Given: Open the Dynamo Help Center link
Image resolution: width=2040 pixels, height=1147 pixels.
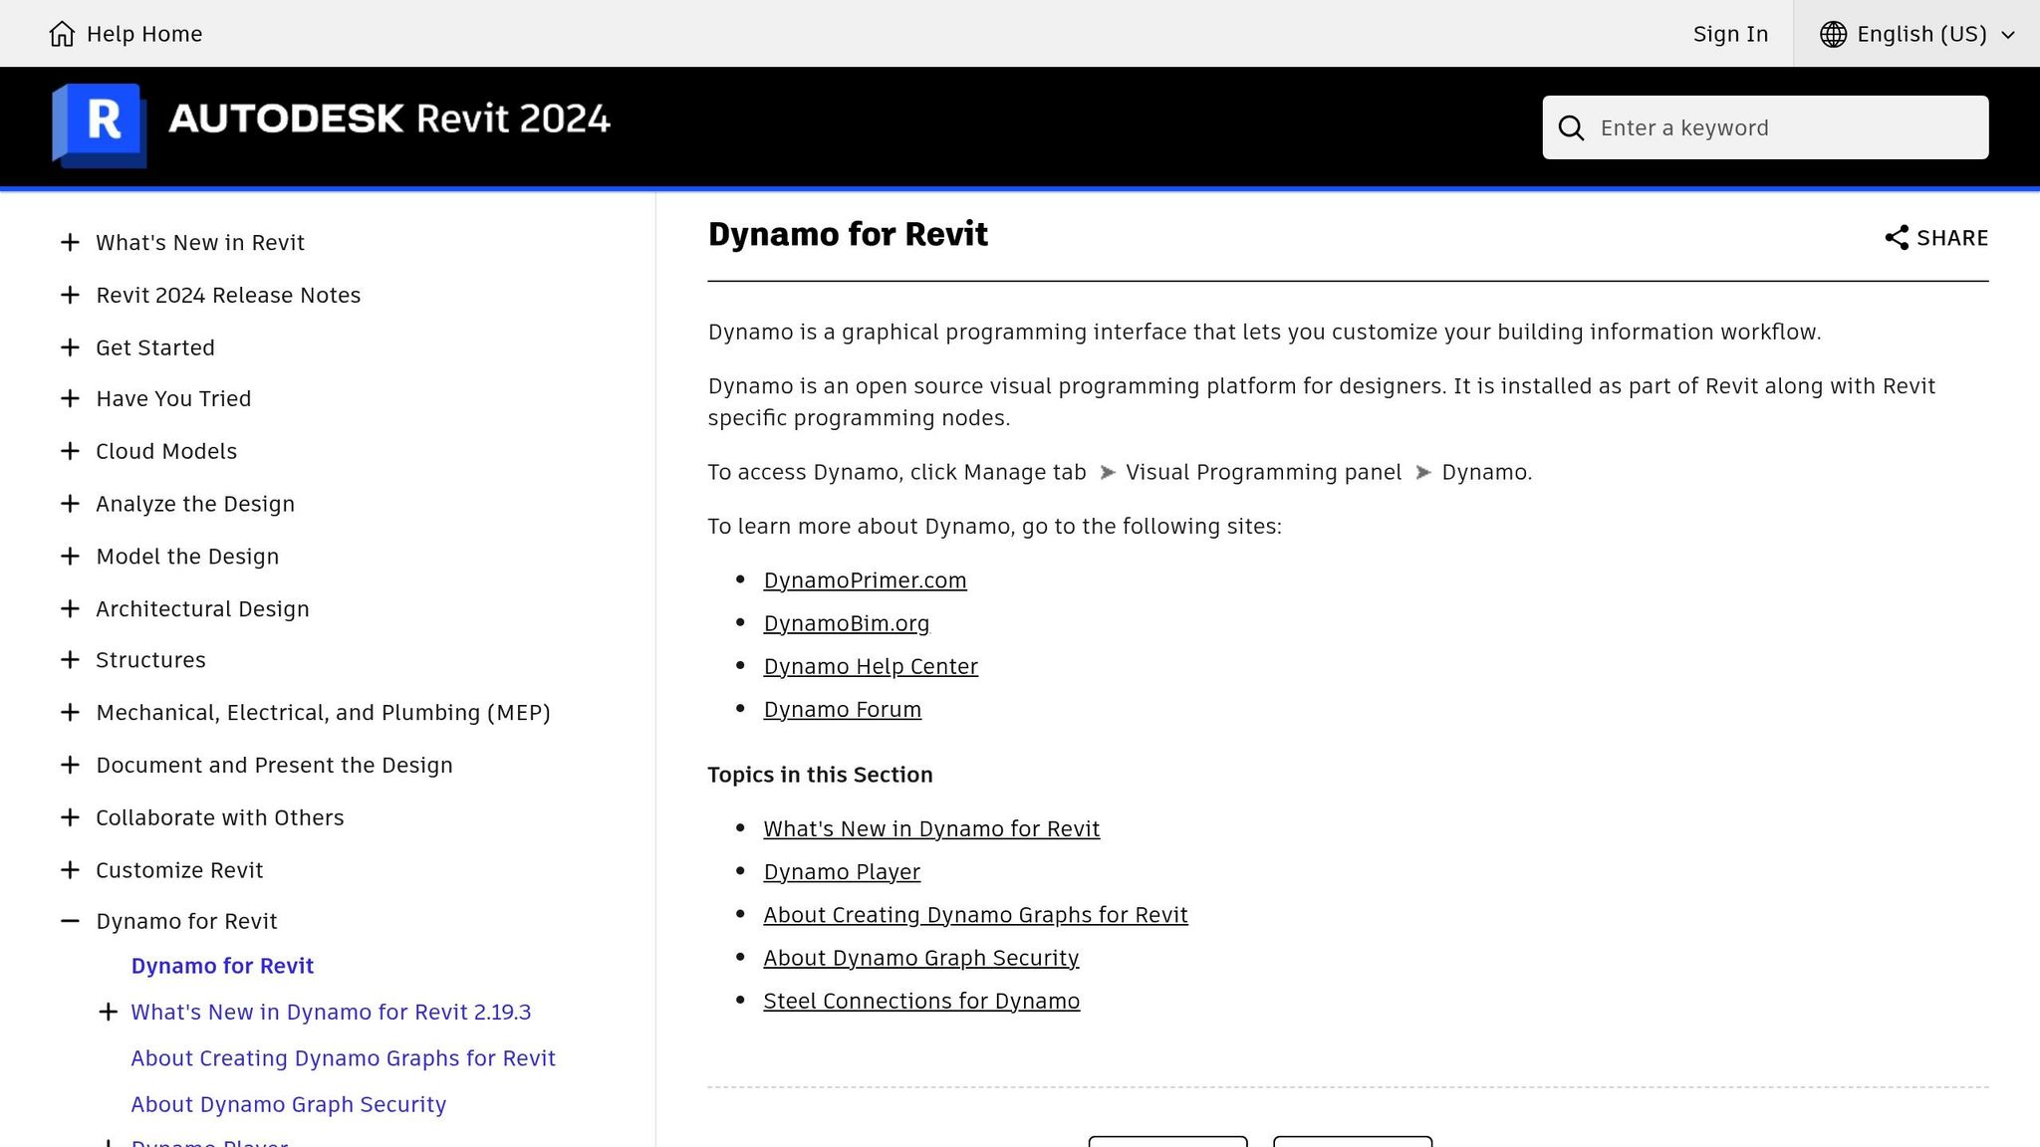Looking at the screenshot, I should coord(871,666).
